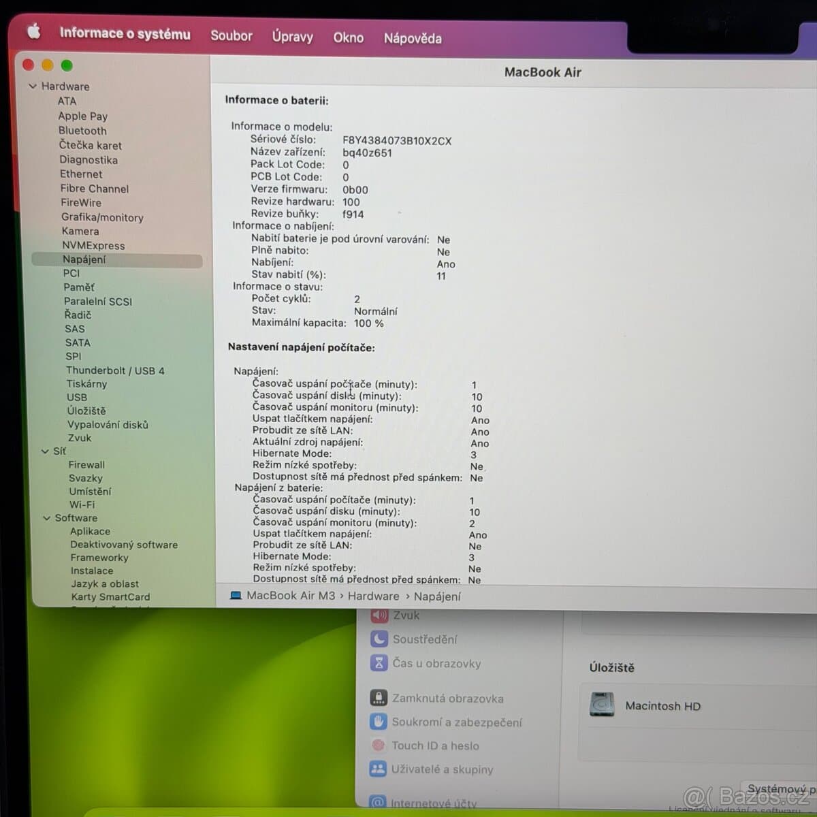Viewport: 817px width, 817px height.
Task: Select SATA in the sidebar
Action: (78, 343)
